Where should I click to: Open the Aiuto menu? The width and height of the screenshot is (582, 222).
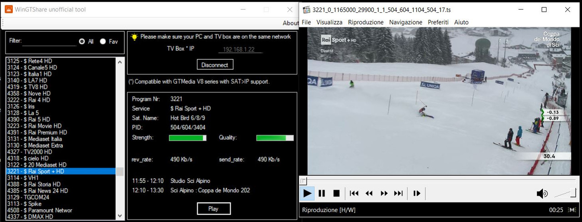pyautogui.click(x=461, y=22)
